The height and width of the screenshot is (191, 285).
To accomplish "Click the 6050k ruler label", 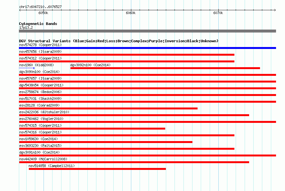I will pyautogui.click(x=43, y=13).
